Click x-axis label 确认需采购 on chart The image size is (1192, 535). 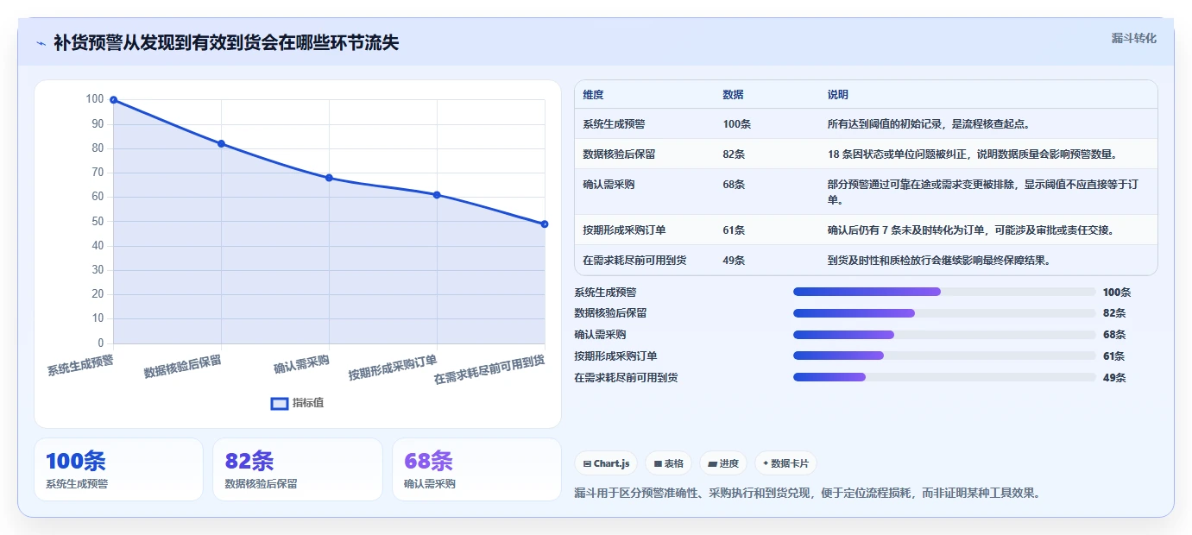click(x=302, y=364)
